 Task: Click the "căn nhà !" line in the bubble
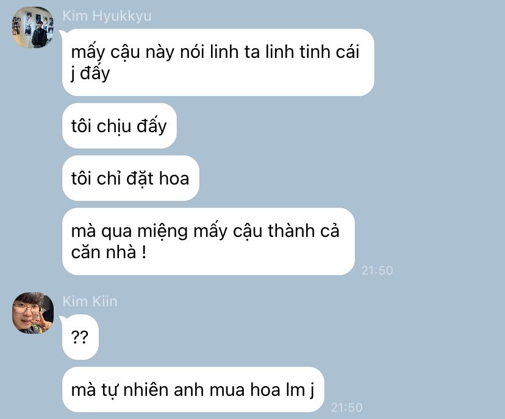coord(109,252)
